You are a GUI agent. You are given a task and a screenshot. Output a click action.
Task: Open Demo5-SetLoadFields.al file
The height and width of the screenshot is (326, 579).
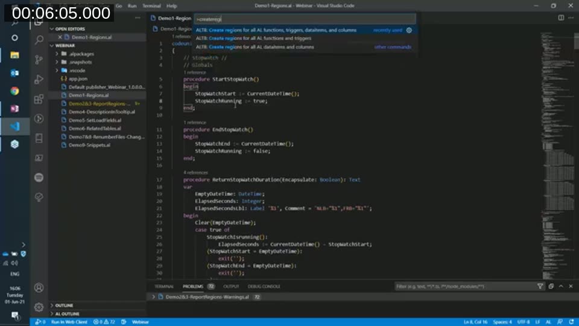click(95, 120)
